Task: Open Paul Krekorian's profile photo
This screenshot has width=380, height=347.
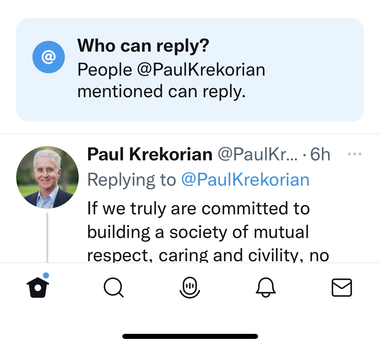Action: click(x=47, y=177)
